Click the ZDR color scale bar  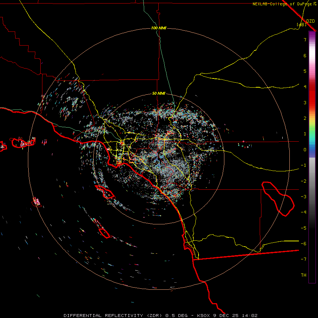(312, 157)
